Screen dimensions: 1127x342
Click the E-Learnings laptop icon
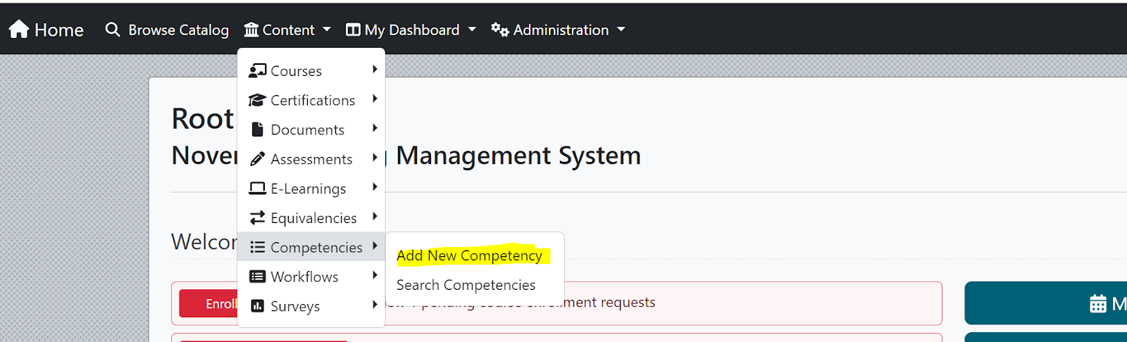pyautogui.click(x=258, y=189)
